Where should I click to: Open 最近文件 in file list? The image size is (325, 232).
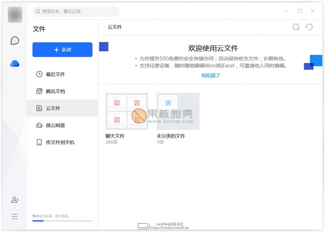click(x=62, y=74)
